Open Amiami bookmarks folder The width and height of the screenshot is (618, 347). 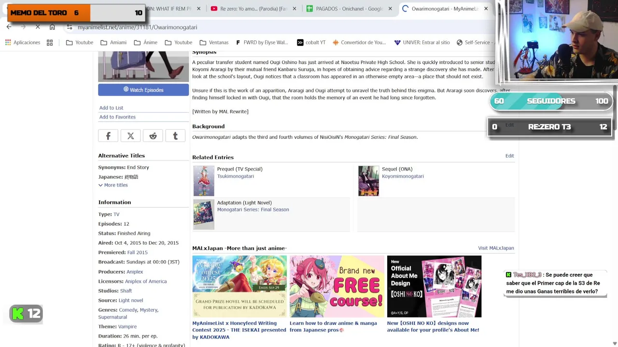113,42
